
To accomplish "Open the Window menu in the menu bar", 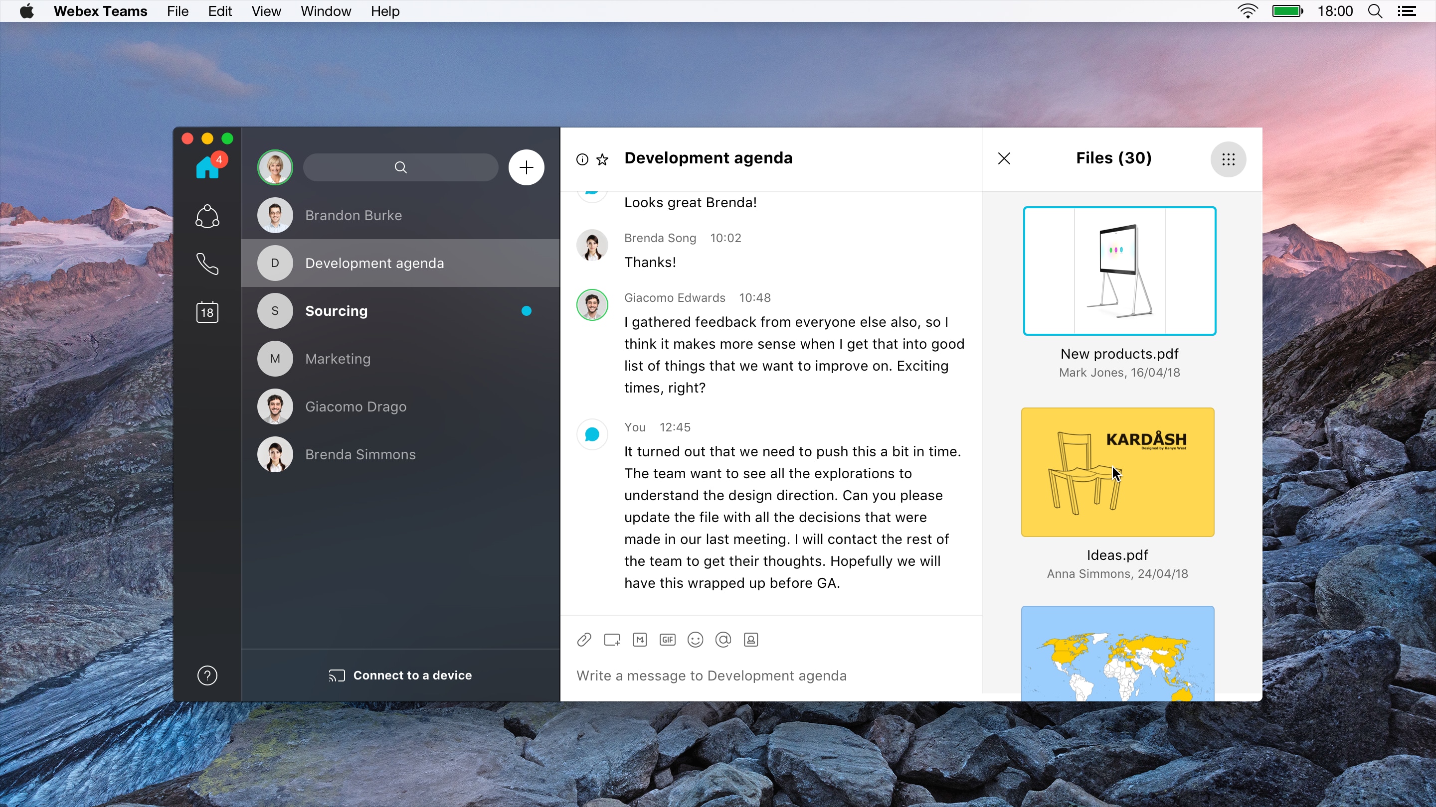I will click(326, 11).
